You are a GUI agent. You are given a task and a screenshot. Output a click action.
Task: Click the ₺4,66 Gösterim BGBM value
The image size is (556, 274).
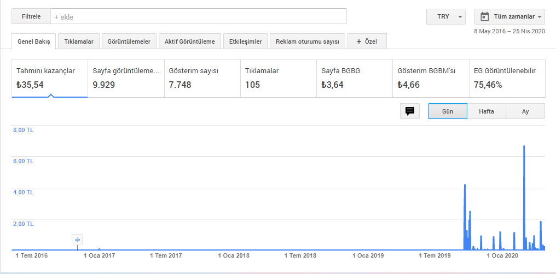click(408, 85)
